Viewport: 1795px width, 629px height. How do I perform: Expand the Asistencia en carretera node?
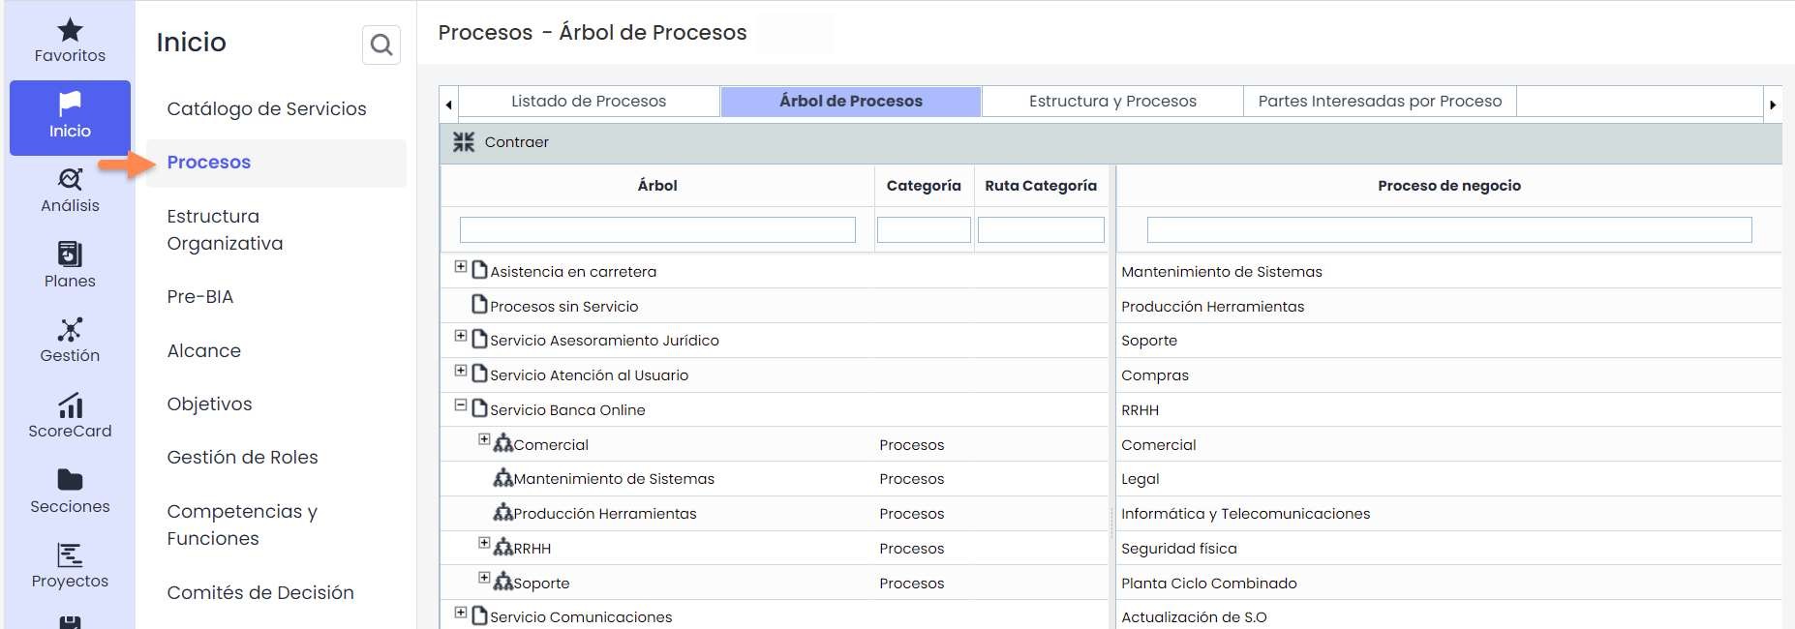click(461, 267)
